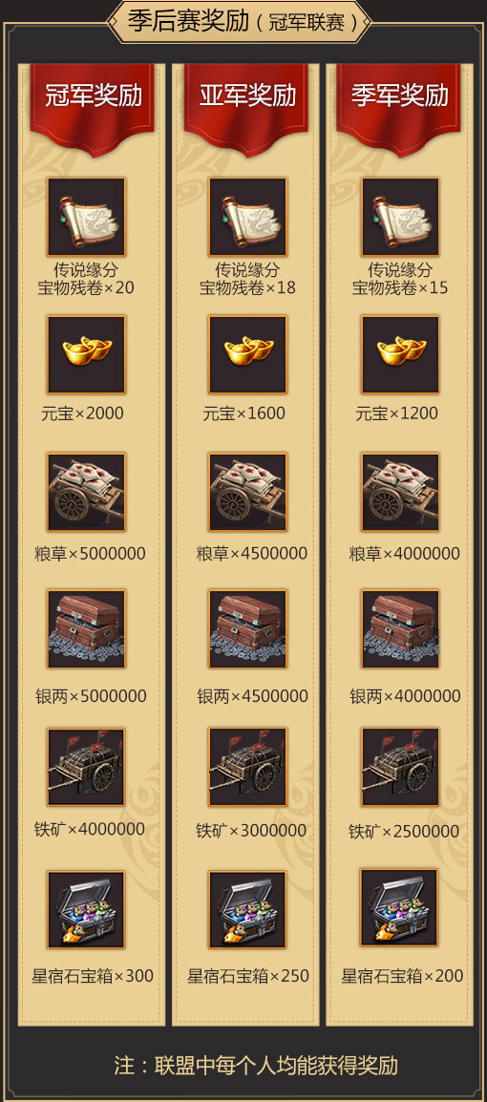Select the runner-up gold ingot icon
Viewport: 487px width, 1102px height.
pyautogui.click(x=247, y=354)
